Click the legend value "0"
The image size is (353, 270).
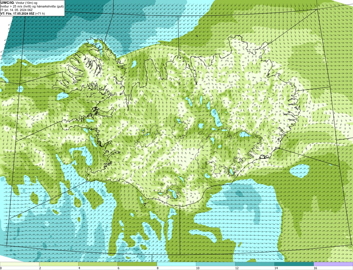[x=1, y=268]
